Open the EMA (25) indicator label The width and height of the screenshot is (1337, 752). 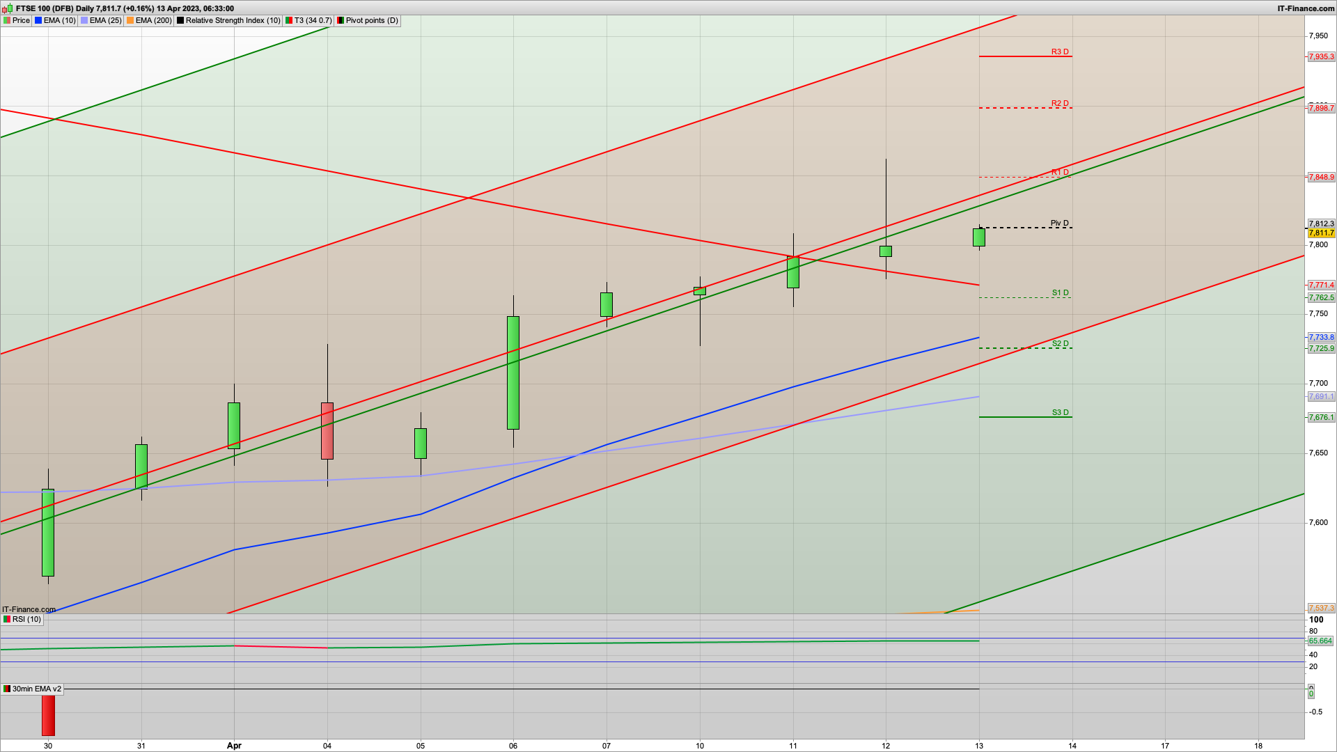click(x=105, y=21)
